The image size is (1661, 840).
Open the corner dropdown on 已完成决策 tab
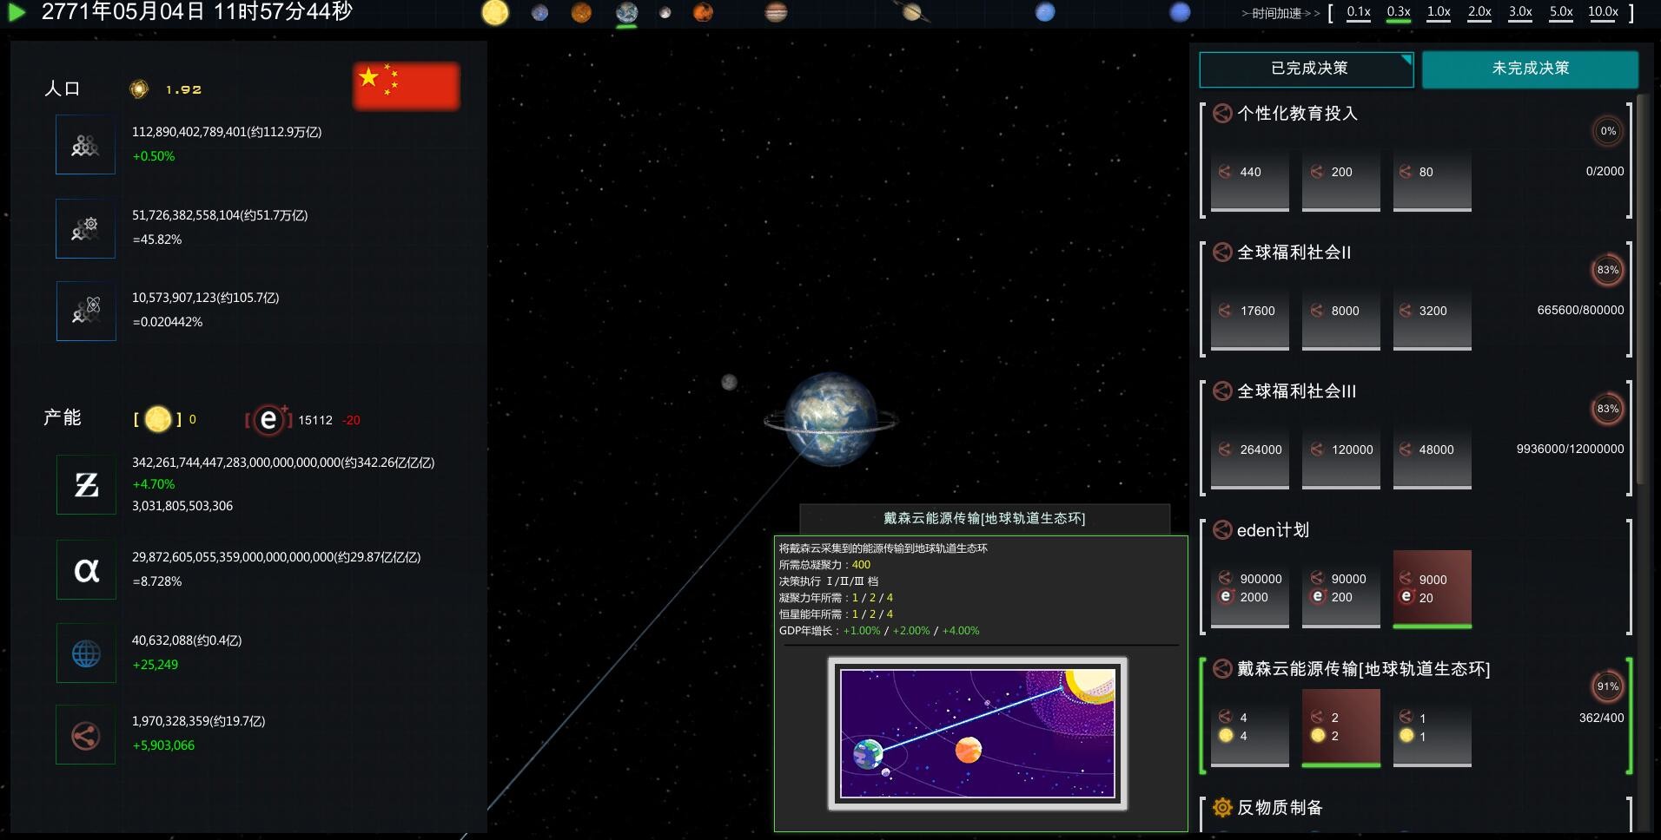[x=1406, y=60]
